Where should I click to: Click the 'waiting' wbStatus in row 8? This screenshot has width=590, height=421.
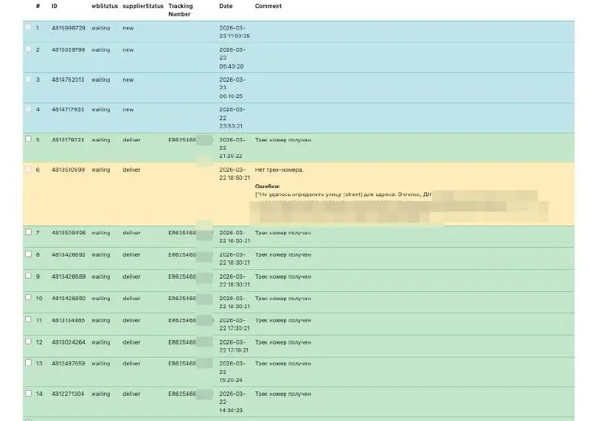tap(101, 254)
